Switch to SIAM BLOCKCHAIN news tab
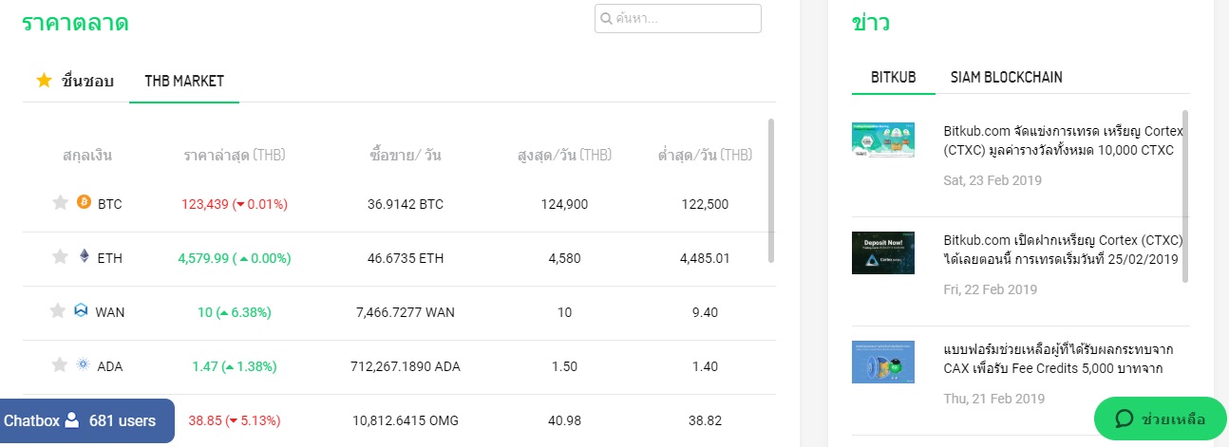The height and width of the screenshot is (447, 1229). point(1006,77)
